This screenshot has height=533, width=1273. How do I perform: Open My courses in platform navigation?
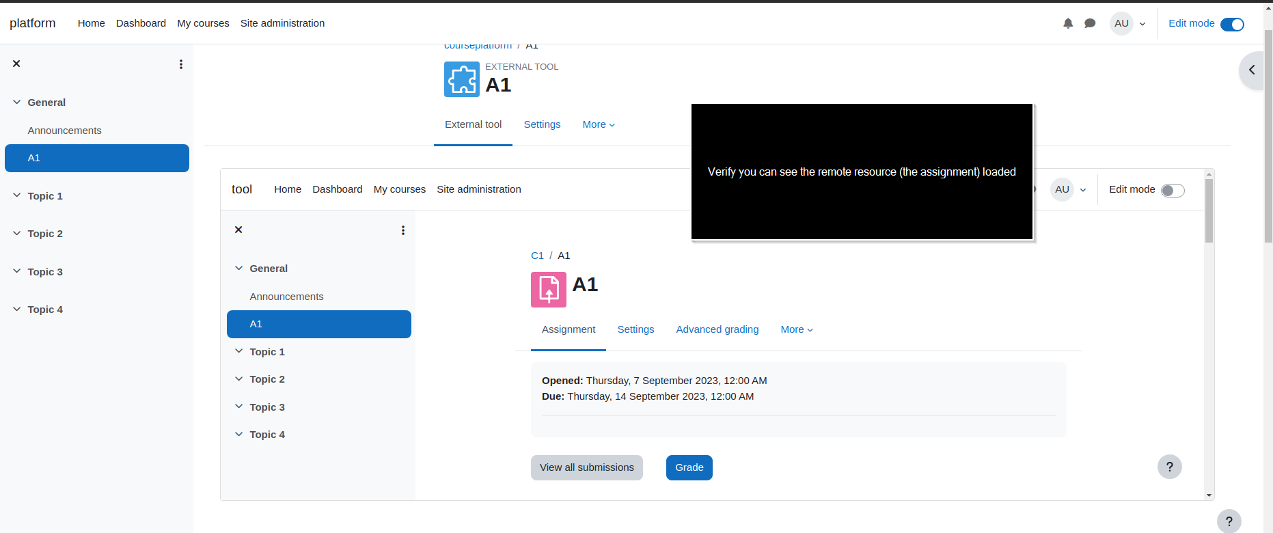pos(203,23)
